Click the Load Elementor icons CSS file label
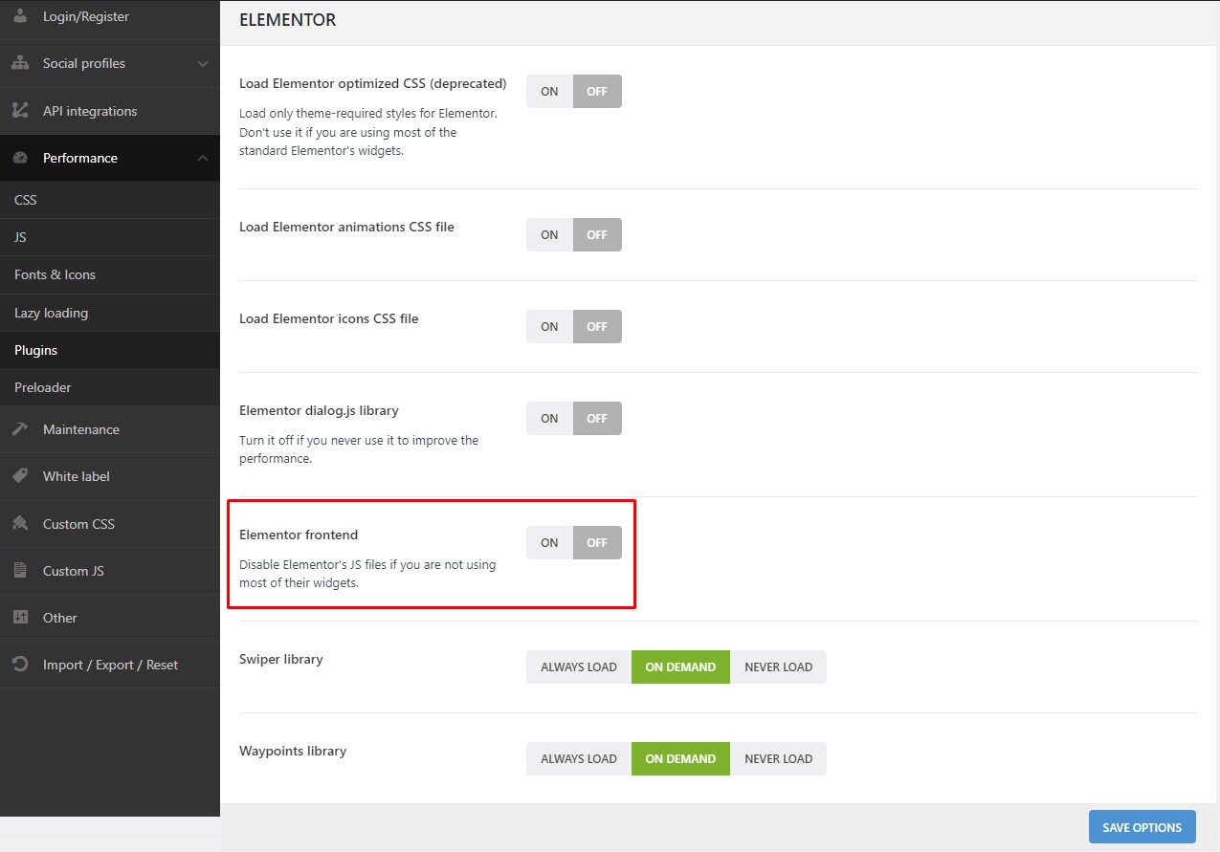1220x852 pixels. [x=329, y=318]
